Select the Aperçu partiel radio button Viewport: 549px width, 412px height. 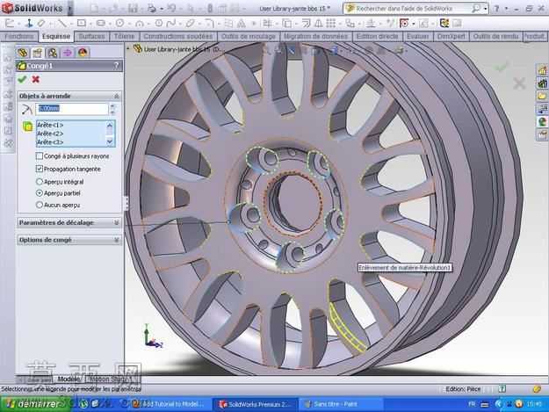[40, 193]
